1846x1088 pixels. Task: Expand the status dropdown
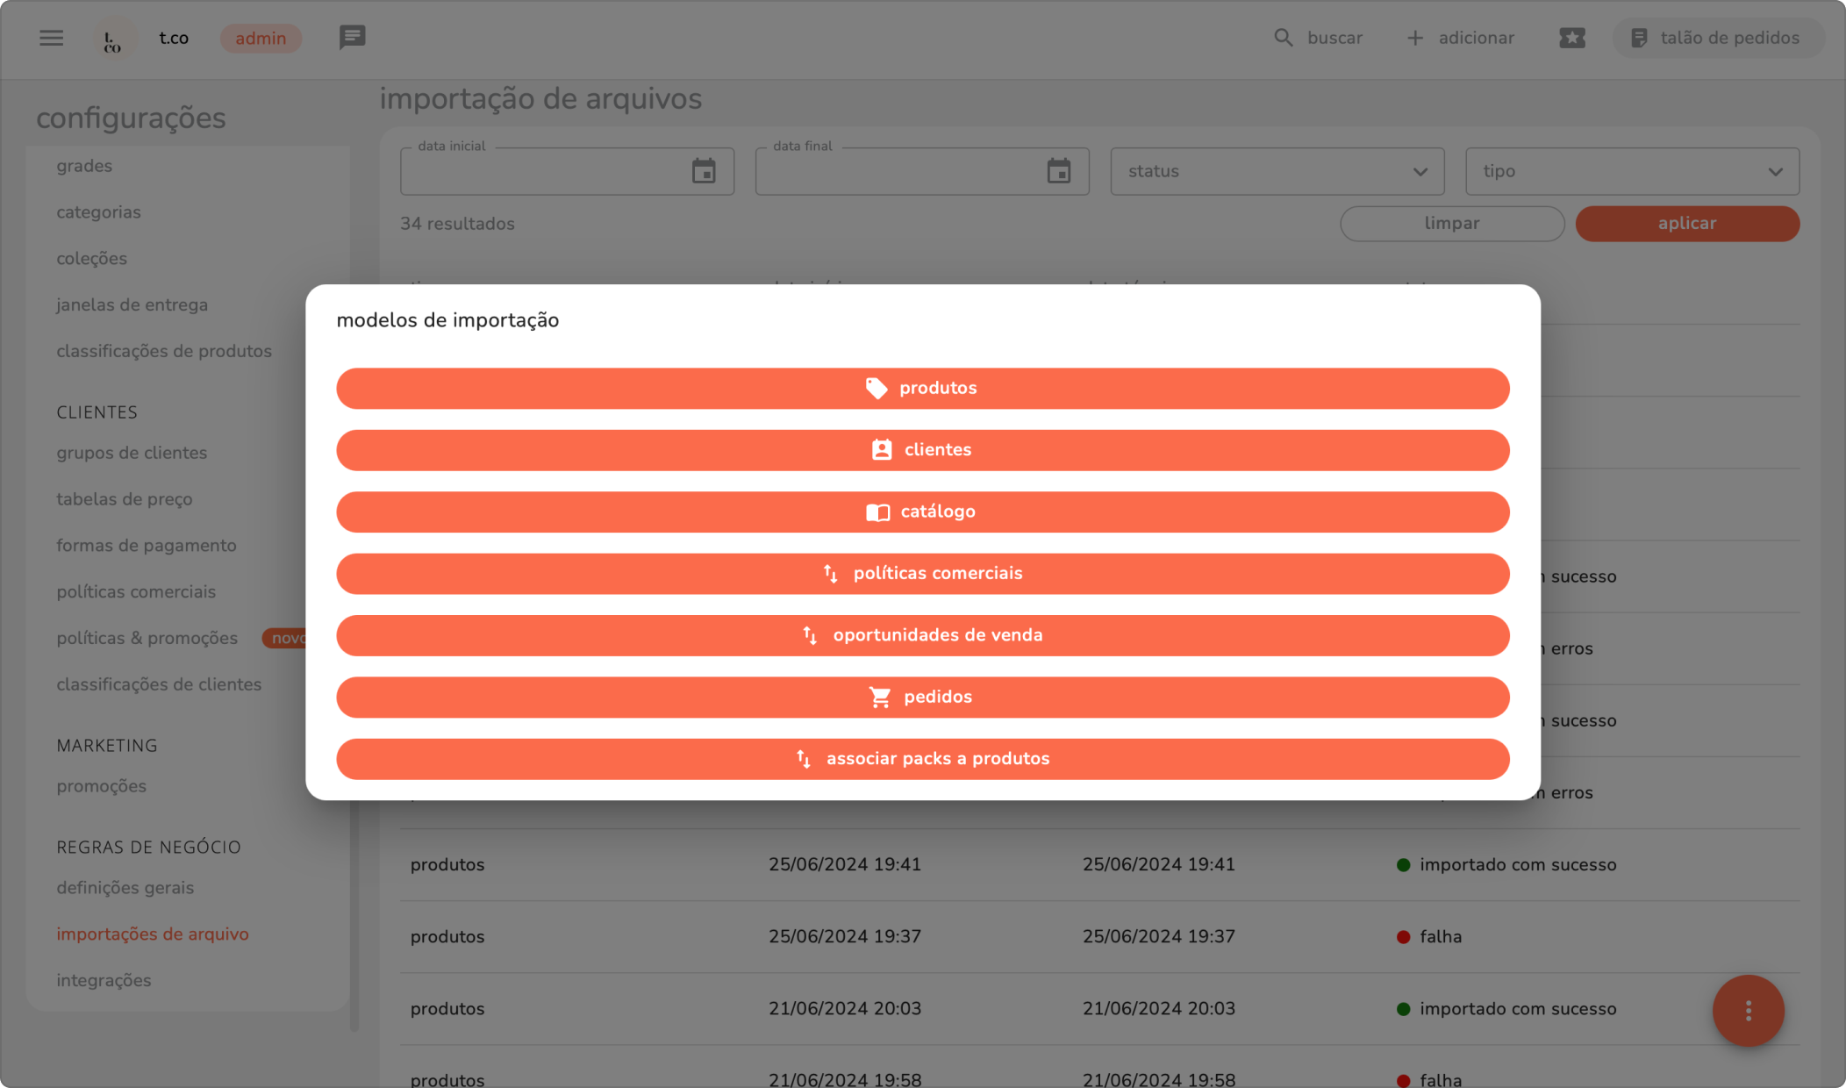[x=1277, y=171]
